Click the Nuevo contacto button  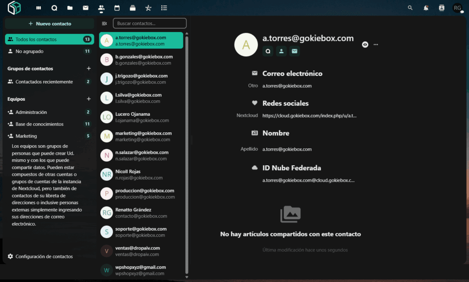pos(49,23)
